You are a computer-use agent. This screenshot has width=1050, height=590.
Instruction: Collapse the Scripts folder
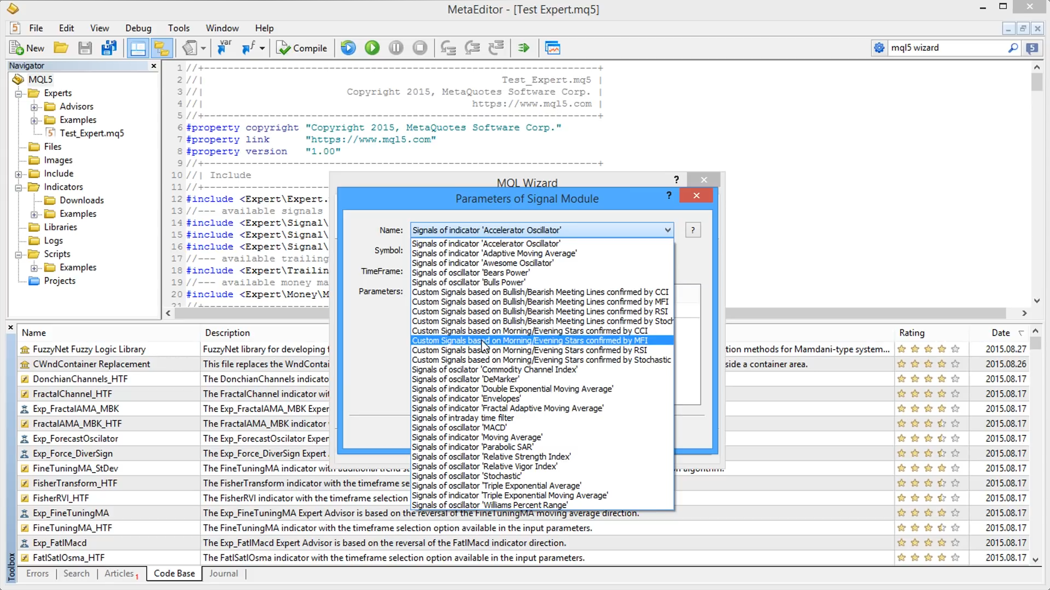pos(19,255)
